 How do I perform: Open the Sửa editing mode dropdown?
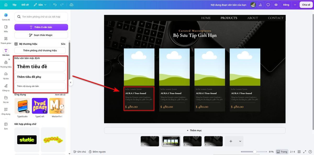(x=40, y=5)
